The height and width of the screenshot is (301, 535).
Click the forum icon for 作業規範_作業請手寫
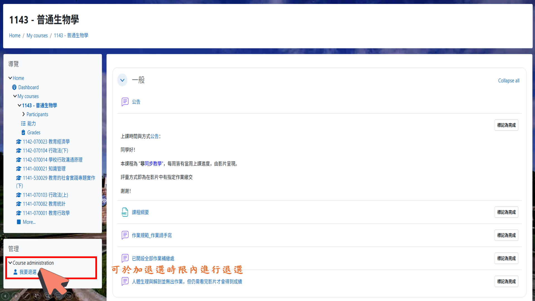[x=125, y=235]
